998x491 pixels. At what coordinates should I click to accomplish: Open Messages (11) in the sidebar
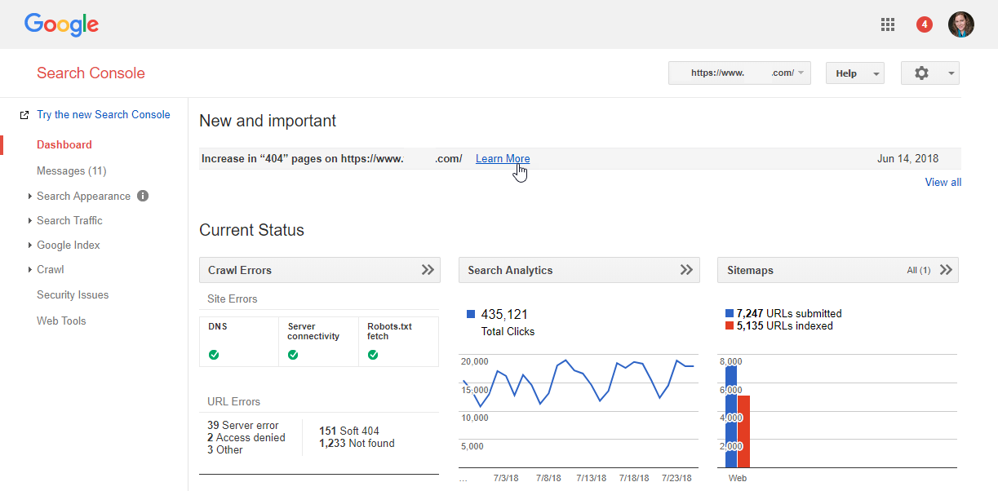click(x=72, y=170)
